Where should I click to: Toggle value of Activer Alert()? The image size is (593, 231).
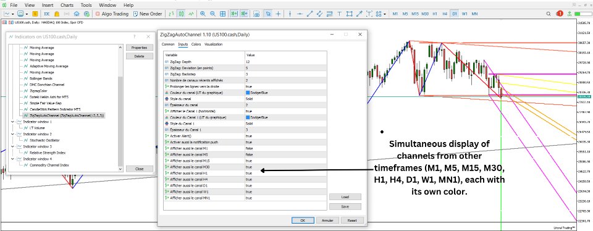click(285, 136)
